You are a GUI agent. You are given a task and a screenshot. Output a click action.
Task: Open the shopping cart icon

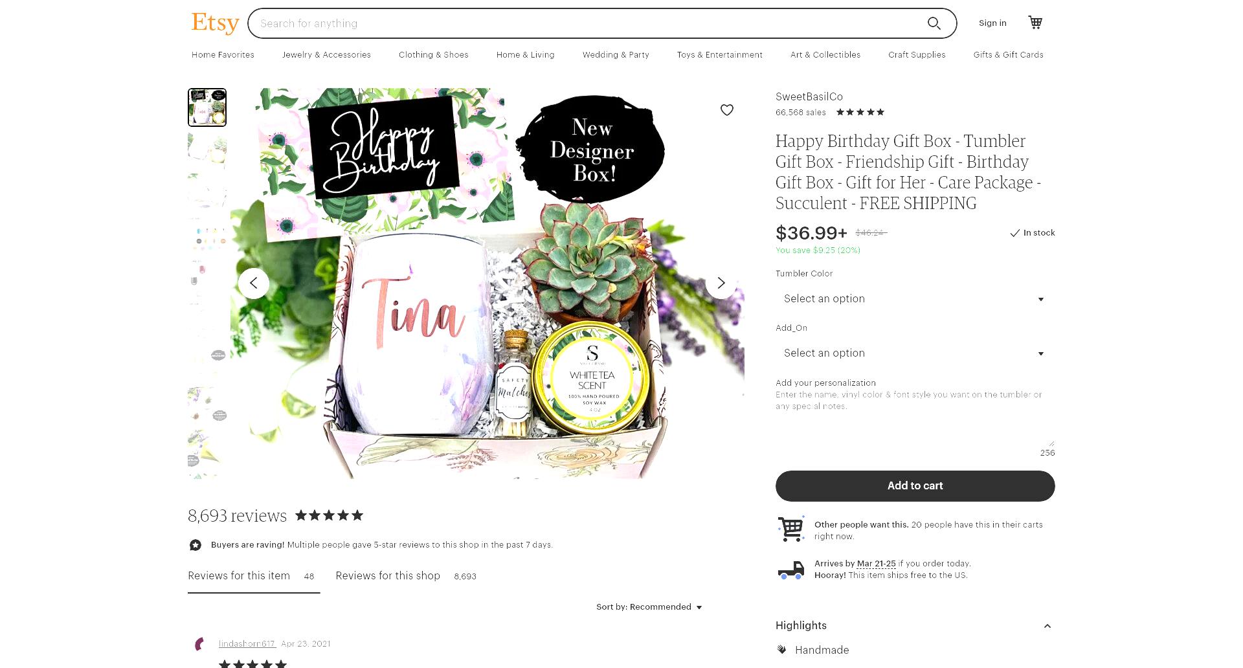click(x=1035, y=23)
